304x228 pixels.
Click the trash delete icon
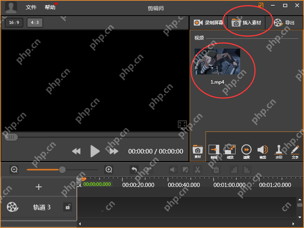[x=216, y=170]
